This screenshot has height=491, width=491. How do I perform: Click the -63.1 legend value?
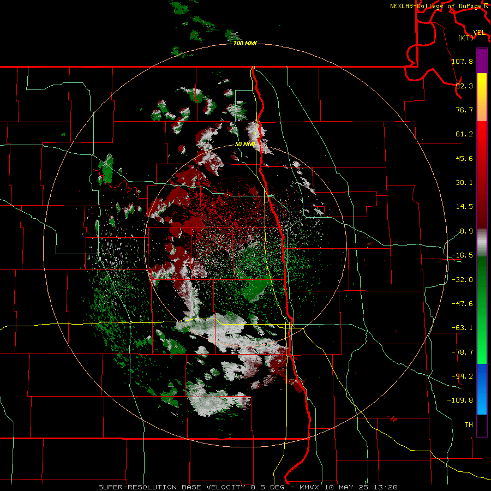(462, 328)
